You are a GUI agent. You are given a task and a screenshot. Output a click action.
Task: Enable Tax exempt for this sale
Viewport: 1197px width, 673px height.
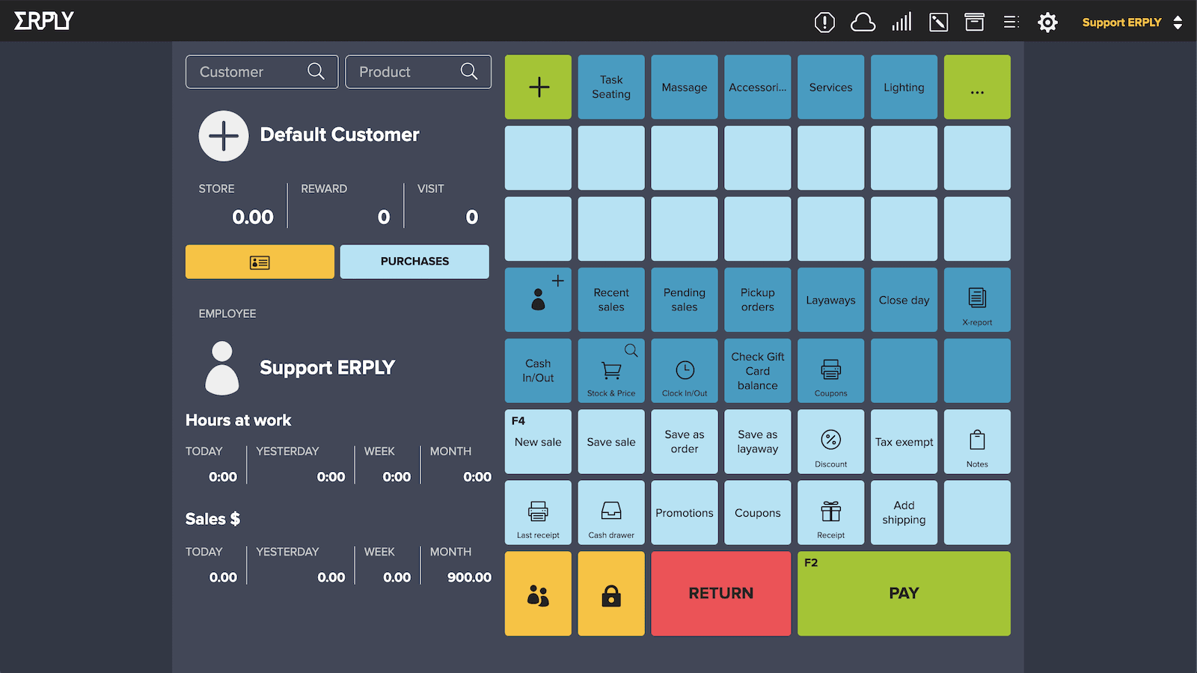click(x=904, y=442)
